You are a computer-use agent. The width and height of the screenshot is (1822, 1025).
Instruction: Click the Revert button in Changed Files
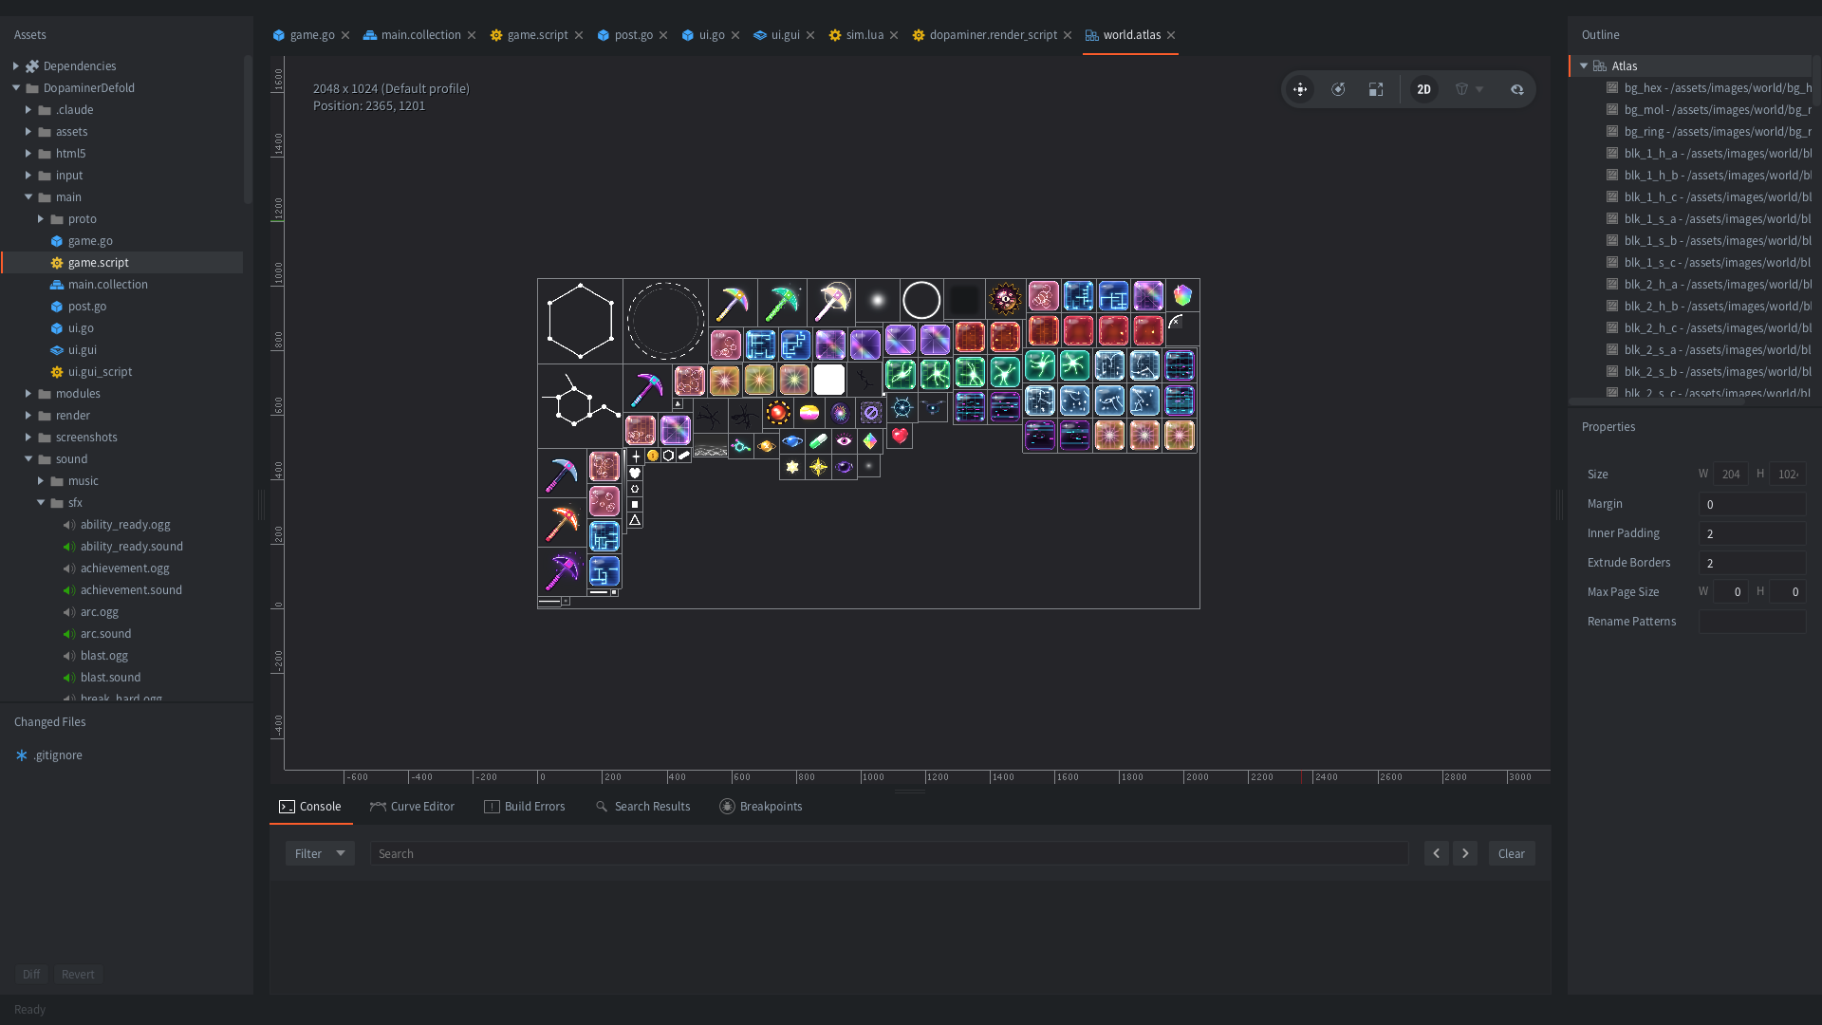[78, 974]
